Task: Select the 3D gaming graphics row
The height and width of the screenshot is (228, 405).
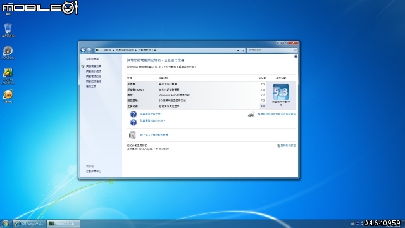Action: [x=196, y=101]
